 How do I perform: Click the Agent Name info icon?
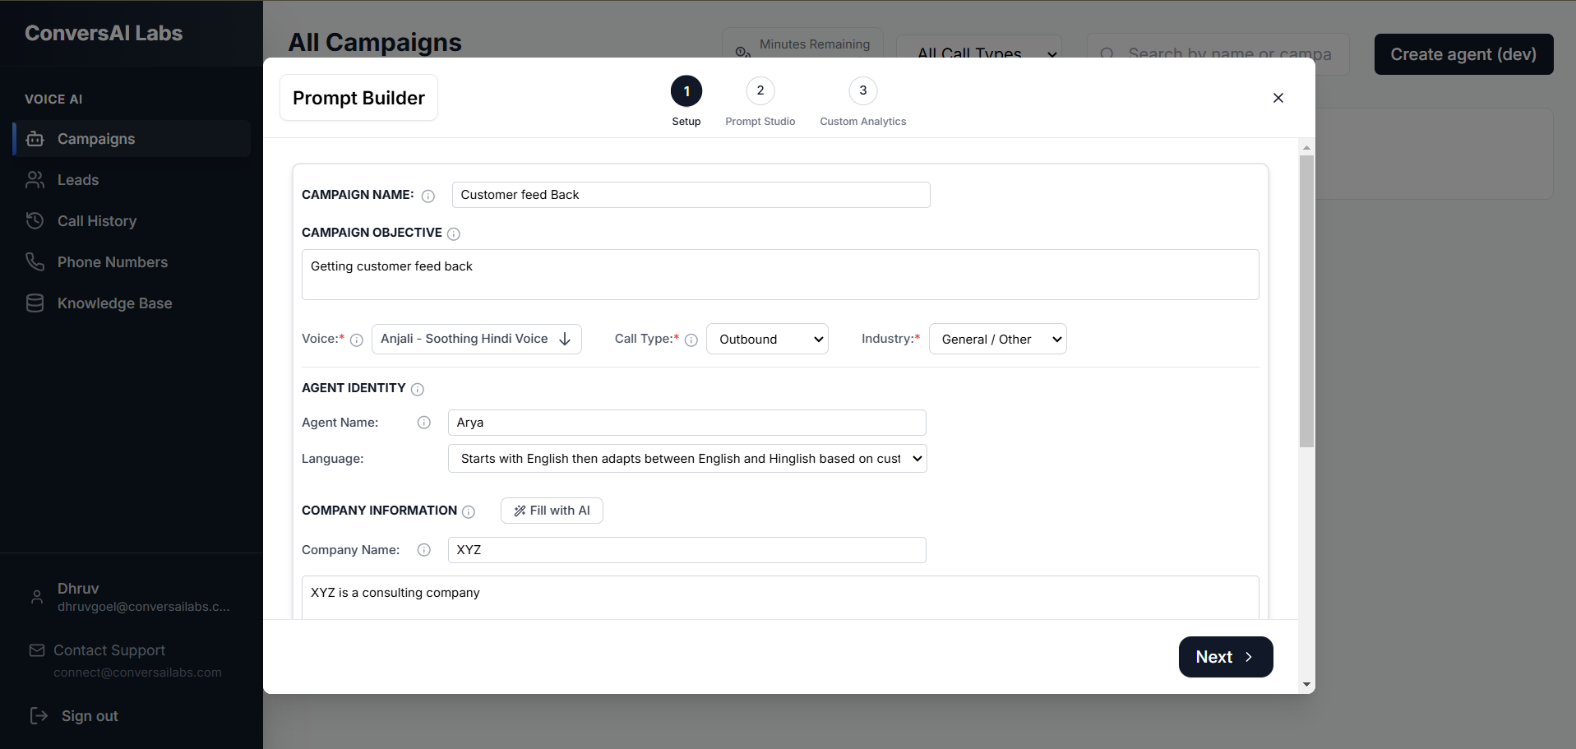coord(424,423)
